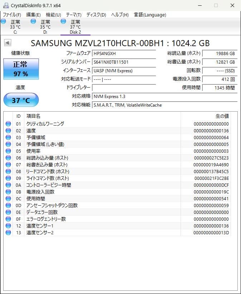This screenshot has width=241, height=294.
Task: Click status orb for 使用率 row
Action: tap(8, 151)
